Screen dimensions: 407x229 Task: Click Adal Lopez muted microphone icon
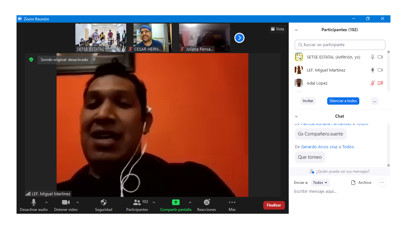[x=373, y=83]
